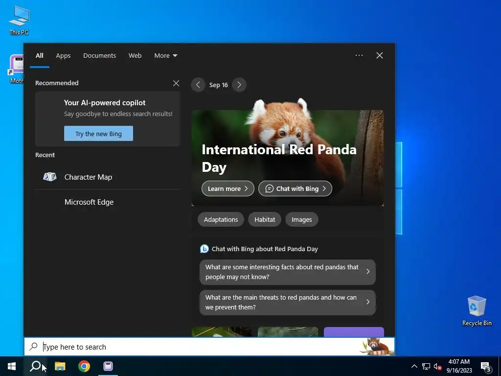Click the taskbar search magnifier icon

(x=35, y=366)
